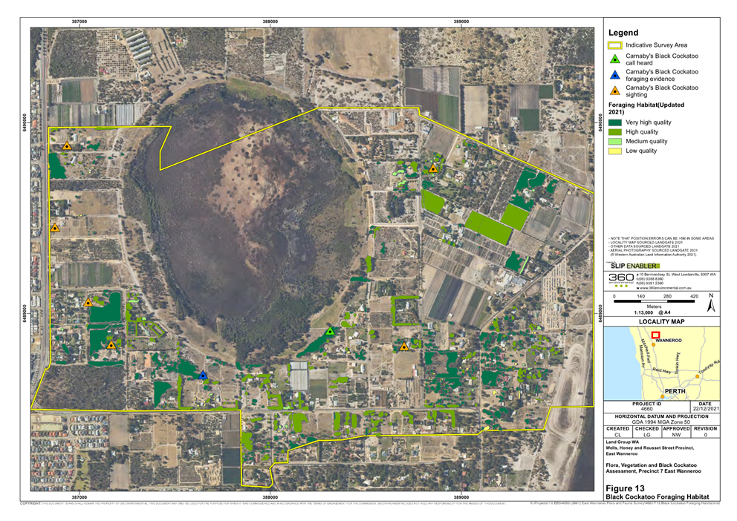737x521 pixels.
Task: Click the SLIP ENABLER logo
Action: pyautogui.click(x=633, y=266)
